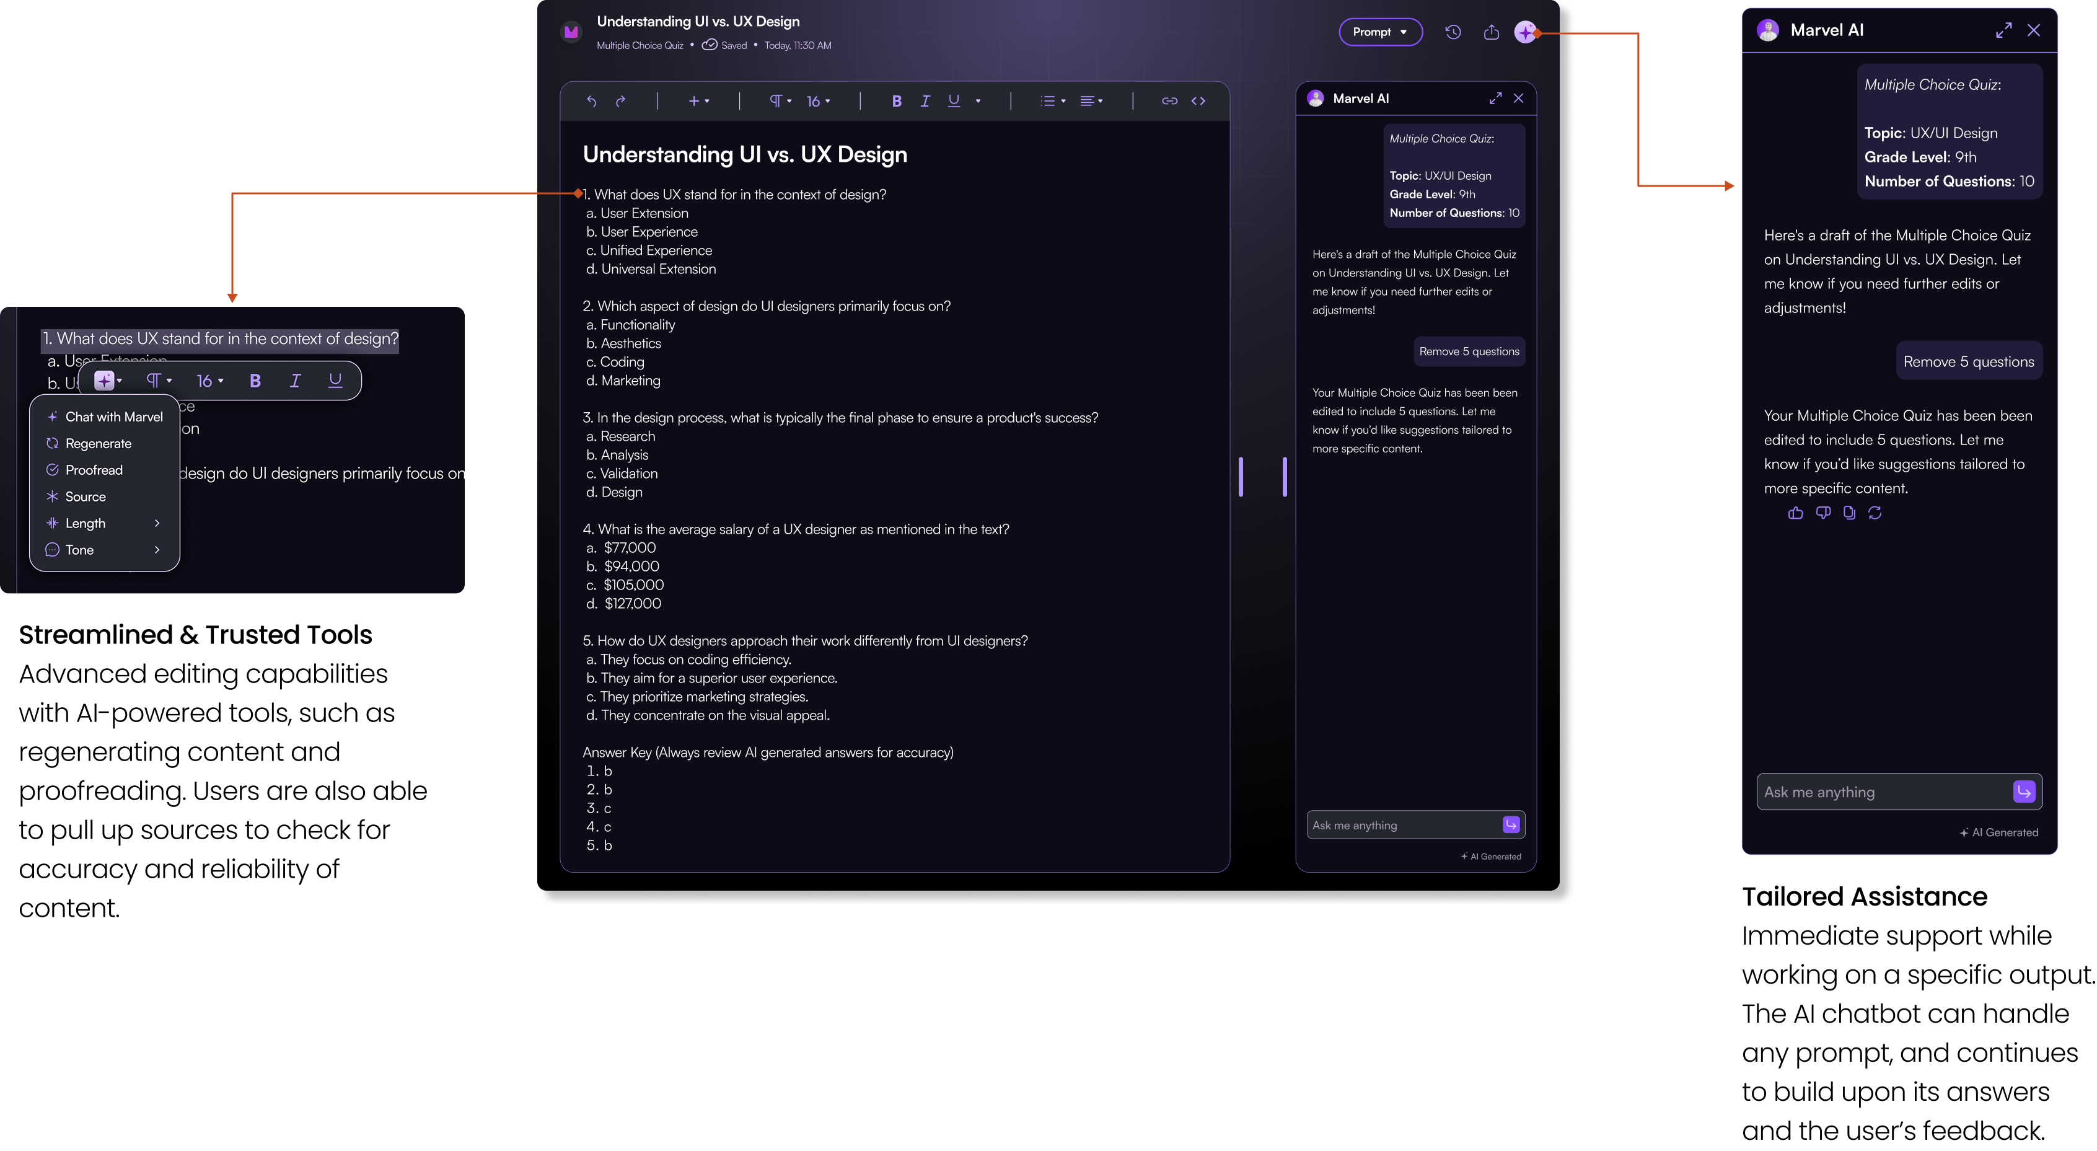Toggle bold formatting in the toolbar
The height and width of the screenshot is (1151, 2097).
pyautogui.click(x=896, y=100)
